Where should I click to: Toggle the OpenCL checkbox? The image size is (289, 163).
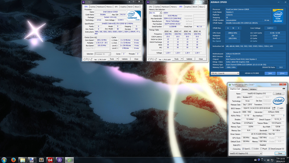(243, 149)
